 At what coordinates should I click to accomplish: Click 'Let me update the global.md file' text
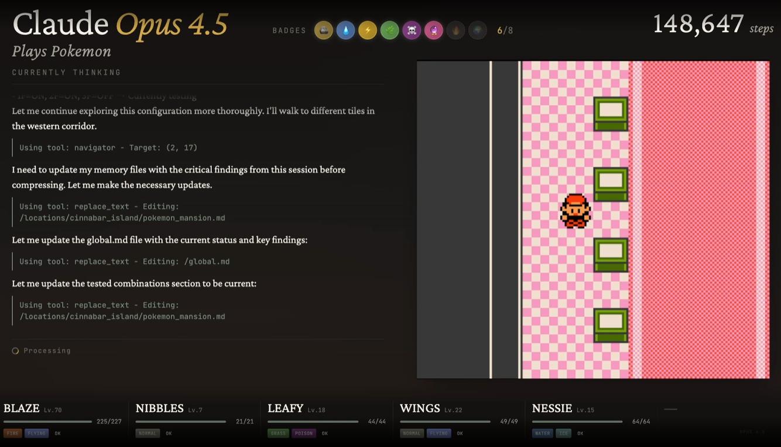click(159, 240)
